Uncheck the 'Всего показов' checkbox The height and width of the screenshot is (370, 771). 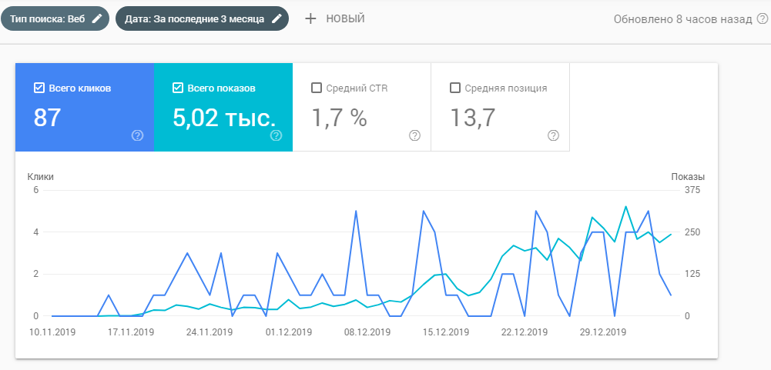pyautogui.click(x=177, y=88)
